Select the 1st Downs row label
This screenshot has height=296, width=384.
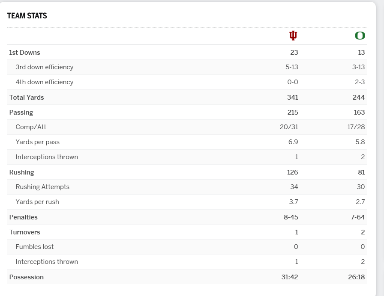[x=24, y=52]
